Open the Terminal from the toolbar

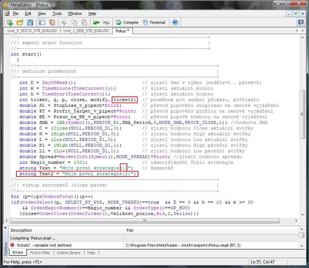coord(154,22)
